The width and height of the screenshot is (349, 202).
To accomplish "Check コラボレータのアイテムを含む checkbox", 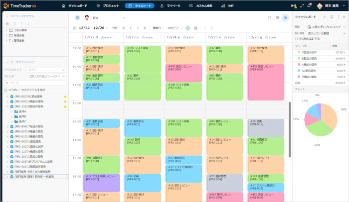I will [x=6, y=90].
